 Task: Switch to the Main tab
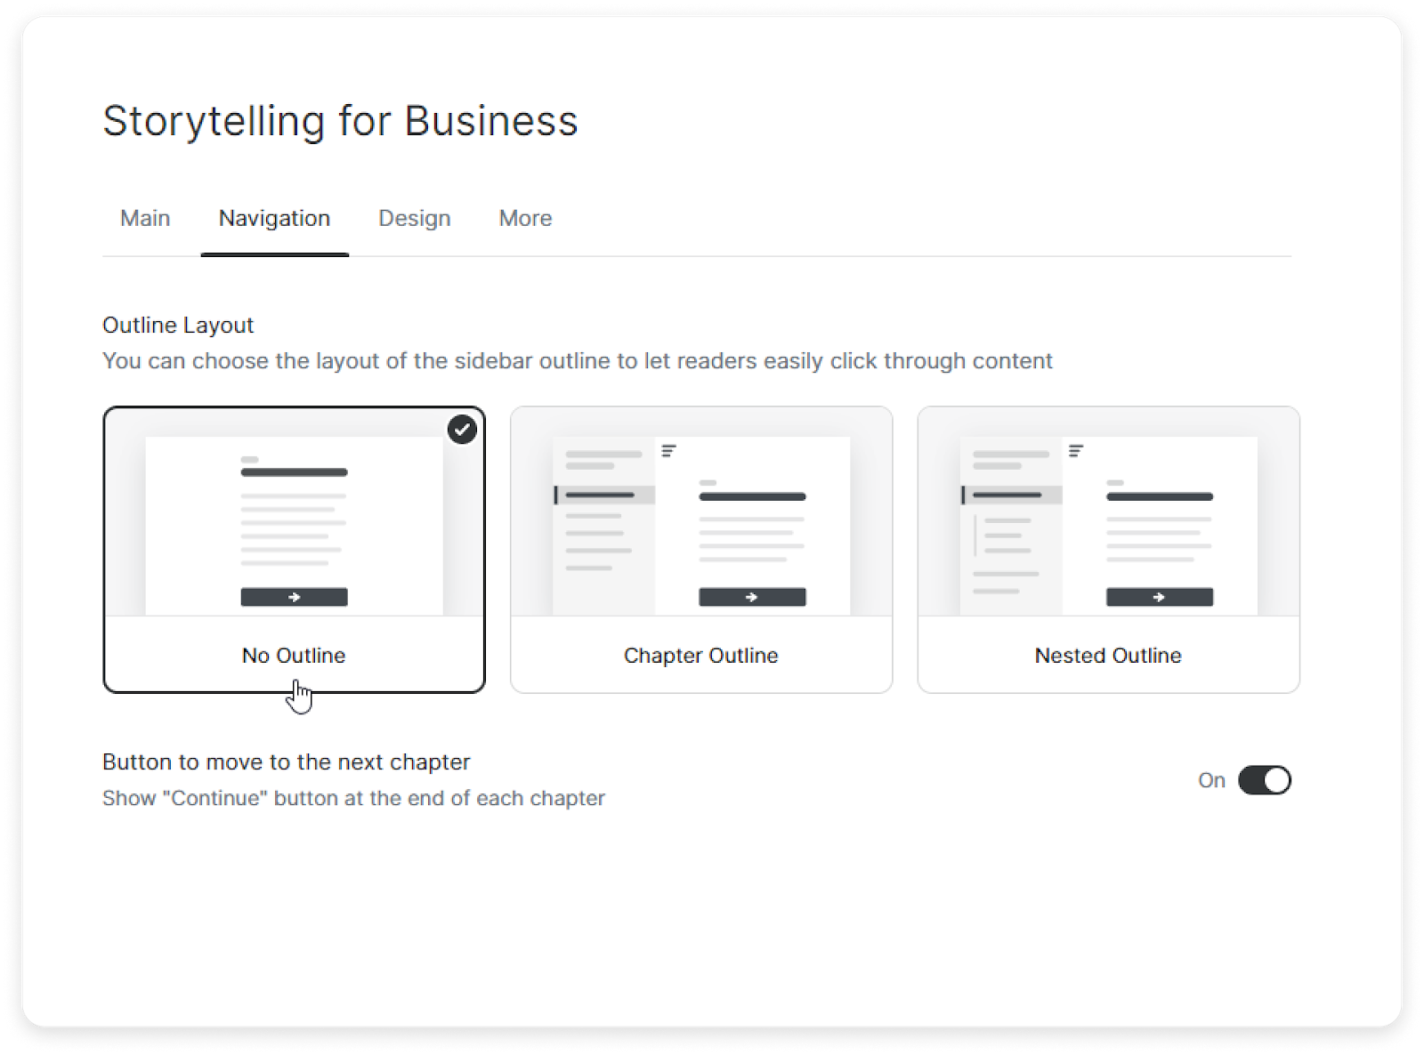click(x=145, y=218)
